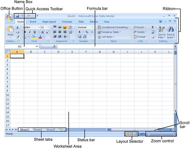Open Find & Select binoculars
The image size is (190, 149).
(x=171, y=32)
